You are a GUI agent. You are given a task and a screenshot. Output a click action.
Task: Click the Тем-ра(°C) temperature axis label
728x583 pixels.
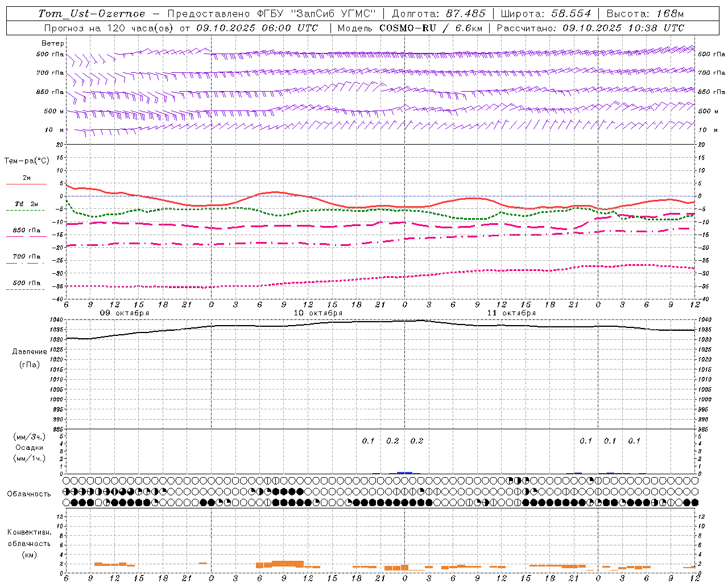(27, 161)
